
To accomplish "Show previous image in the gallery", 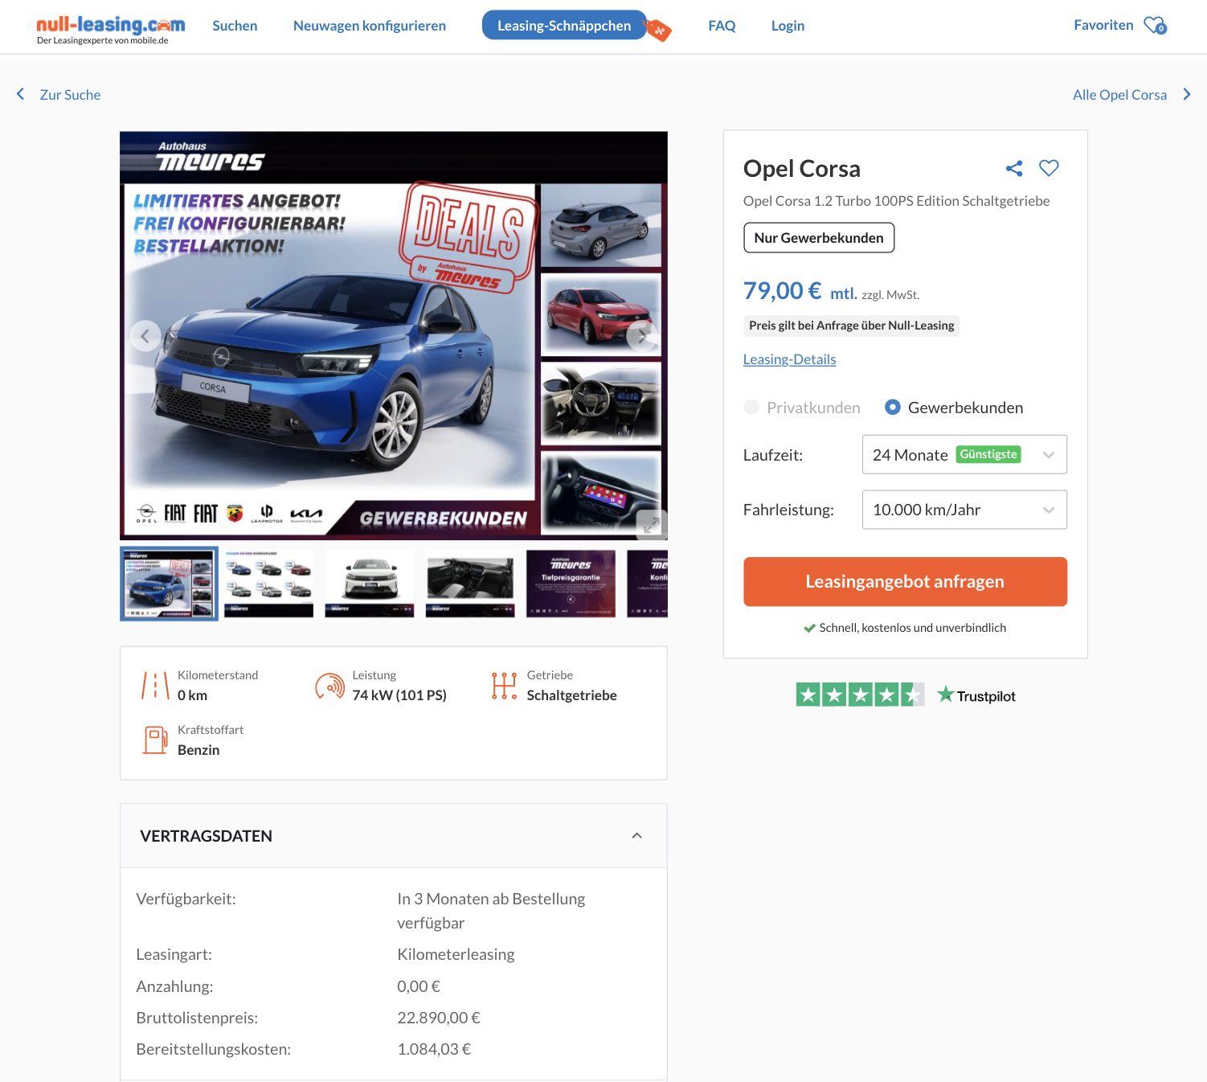I will point(145,336).
